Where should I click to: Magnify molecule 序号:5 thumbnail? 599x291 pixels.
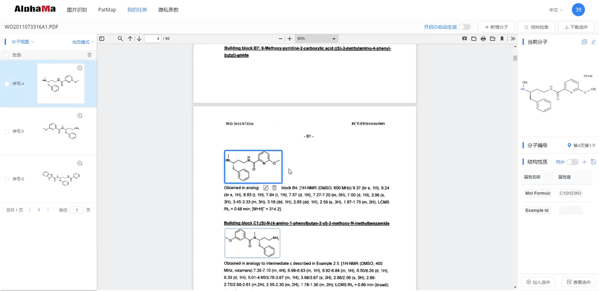[x=80, y=116]
